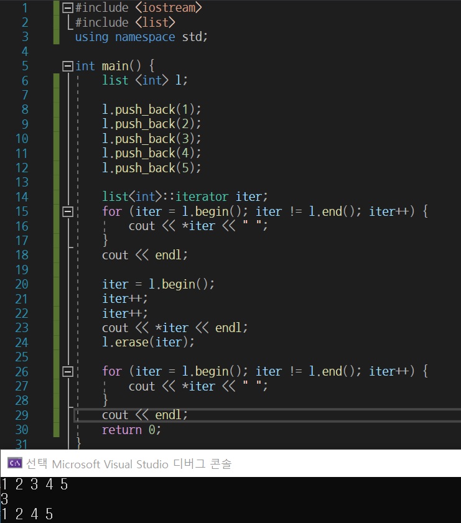461x523 pixels.
Task: Click line number 5 in the gutter
Action: click(x=25, y=66)
